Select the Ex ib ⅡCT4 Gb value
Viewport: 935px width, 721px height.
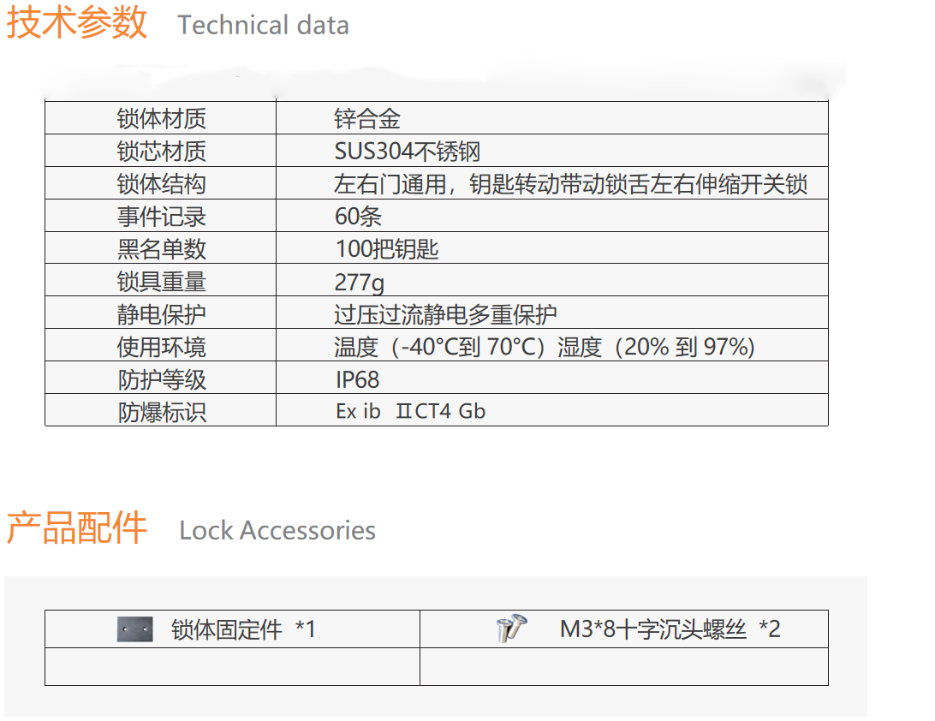click(x=410, y=411)
